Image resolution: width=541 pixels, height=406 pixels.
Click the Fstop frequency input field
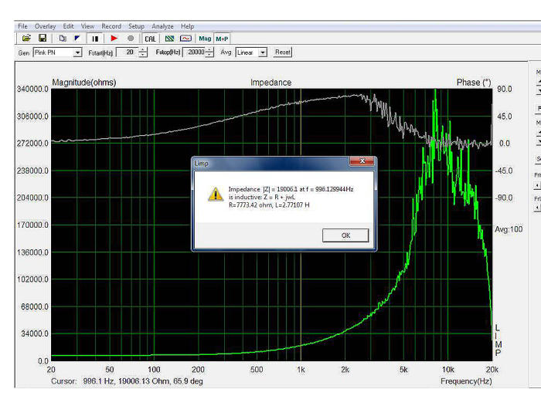click(193, 52)
